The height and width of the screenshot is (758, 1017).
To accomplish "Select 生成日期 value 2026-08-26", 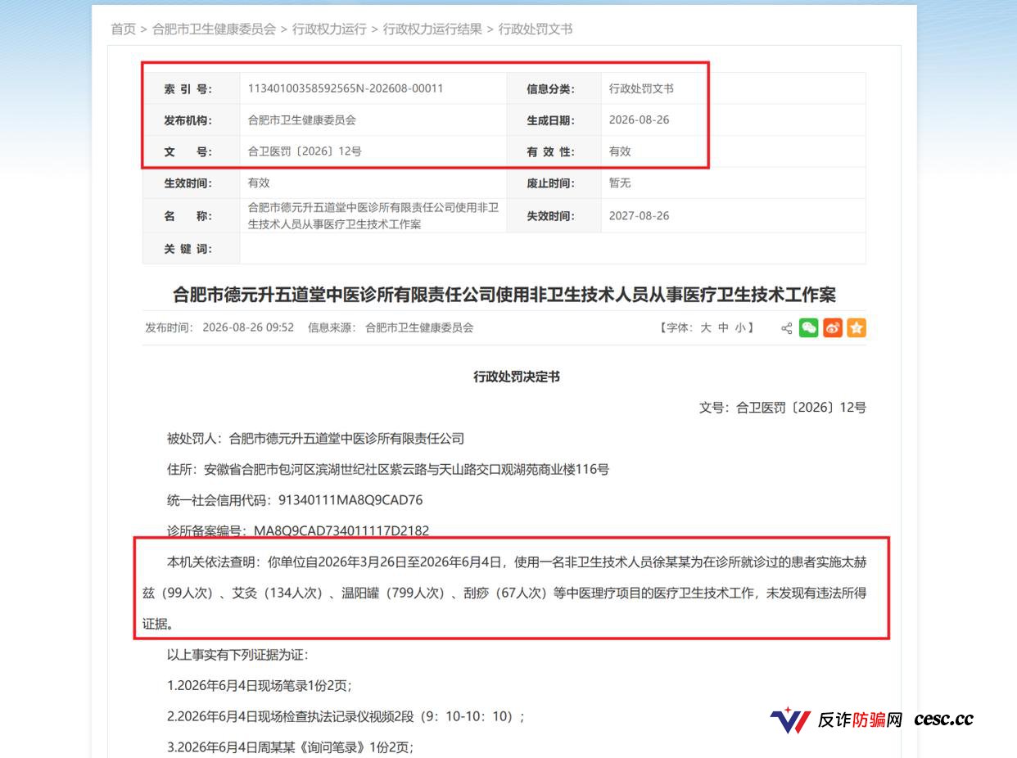I will pyautogui.click(x=639, y=120).
